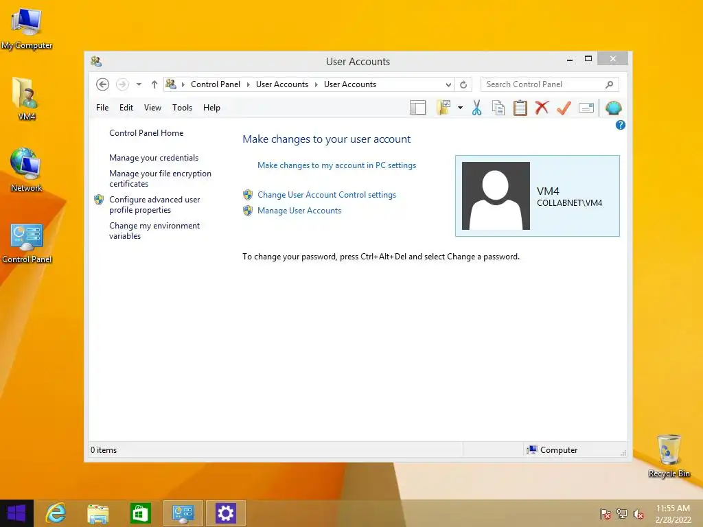The image size is (703, 527).
Task: Open the dropdown arrow beside folder options icon
Action: pos(460,108)
